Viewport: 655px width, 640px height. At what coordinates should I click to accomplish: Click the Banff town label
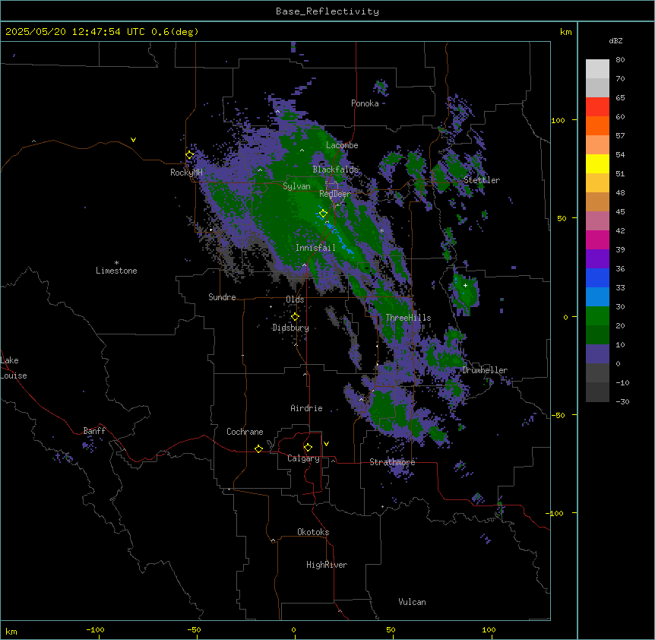[94, 431]
